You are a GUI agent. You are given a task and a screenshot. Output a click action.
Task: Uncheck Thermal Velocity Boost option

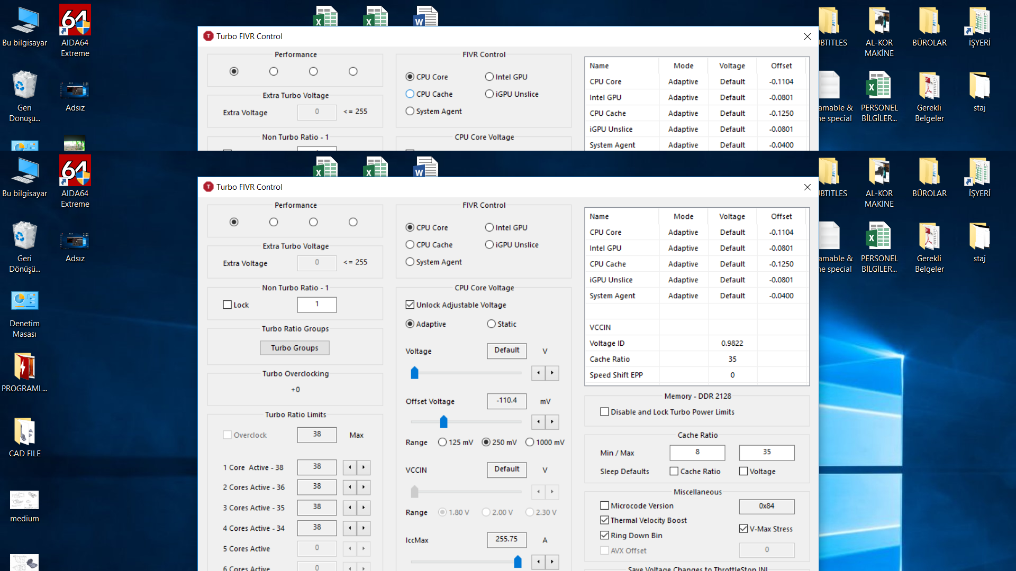tap(605, 520)
